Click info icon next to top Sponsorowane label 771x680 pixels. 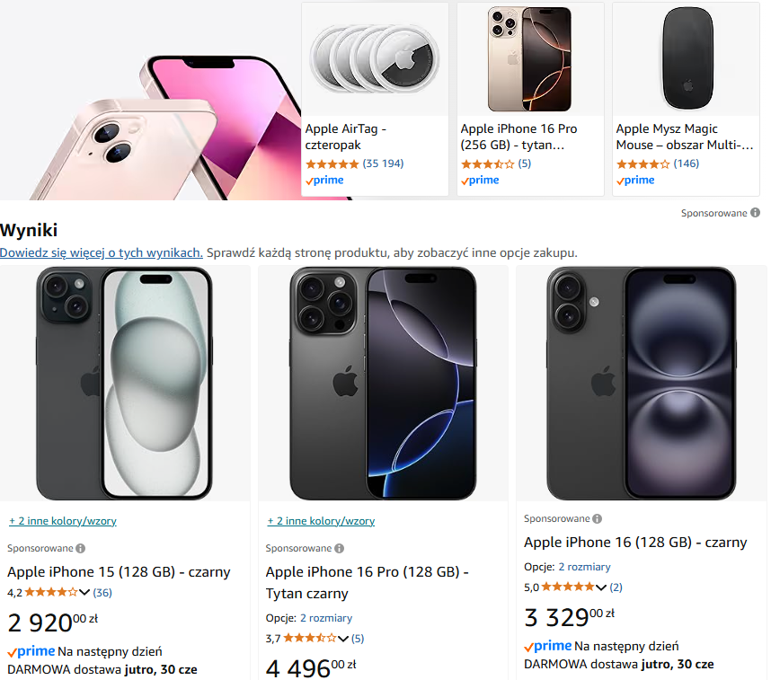pyautogui.click(x=755, y=213)
